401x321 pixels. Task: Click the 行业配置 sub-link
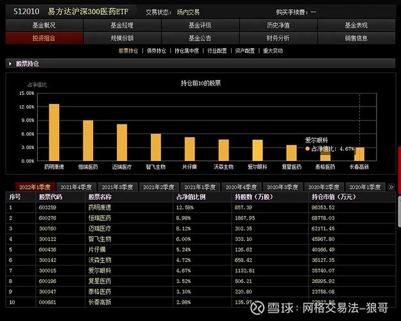coord(217,51)
